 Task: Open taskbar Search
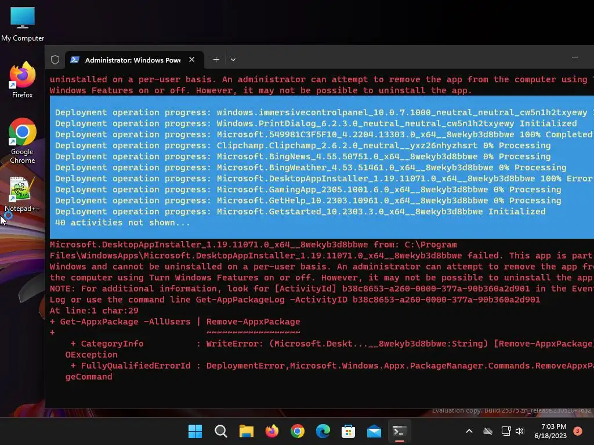tap(220, 431)
